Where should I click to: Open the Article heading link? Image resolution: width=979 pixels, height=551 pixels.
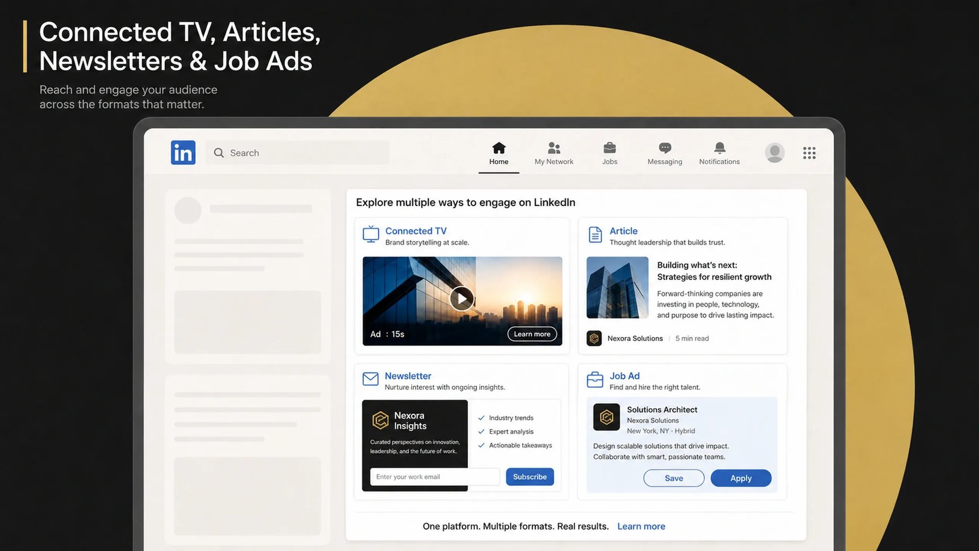[623, 231]
